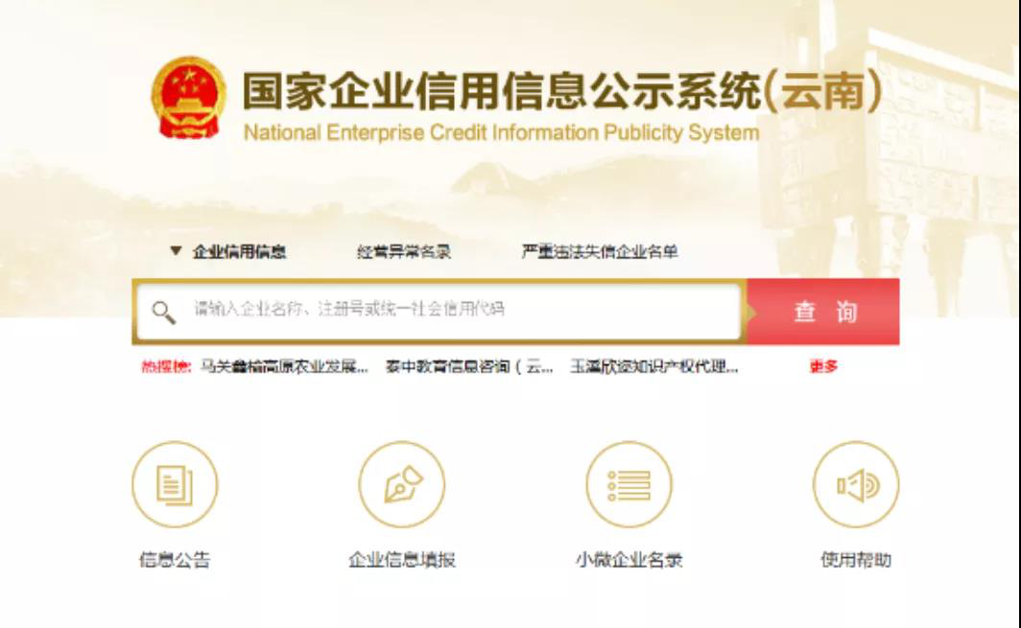Open the 使用帮助 speaker icon
This screenshot has height=628, width=1021.
click(856, 484)
